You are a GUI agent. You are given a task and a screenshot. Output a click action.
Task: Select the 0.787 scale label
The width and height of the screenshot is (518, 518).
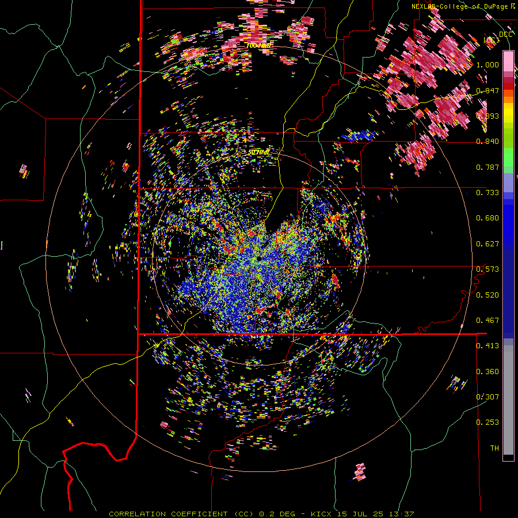pos(487,167)
